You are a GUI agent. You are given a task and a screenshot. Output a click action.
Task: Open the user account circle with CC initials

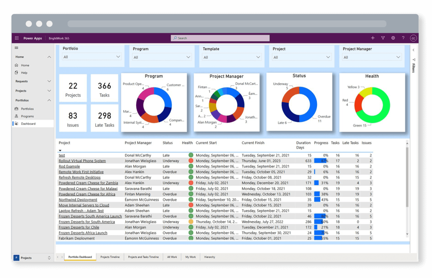(413, 38)
